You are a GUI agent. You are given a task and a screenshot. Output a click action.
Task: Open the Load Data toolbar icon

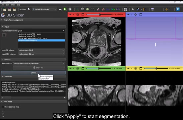(4, 9)
